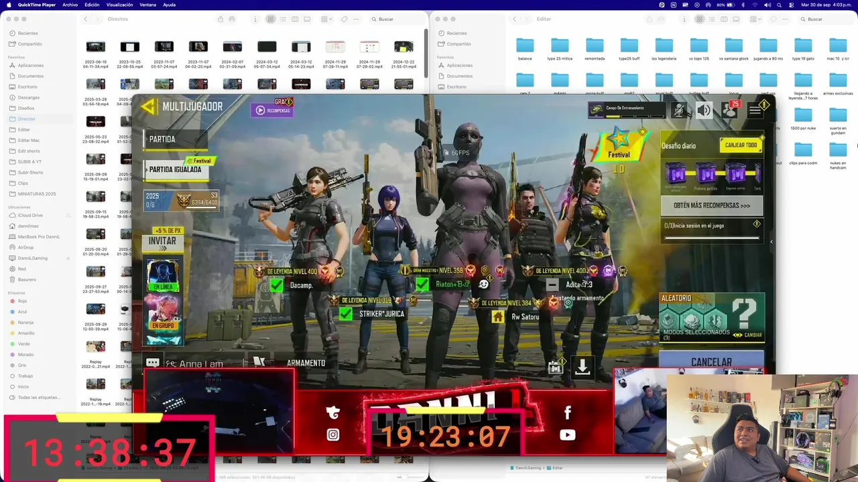
Task: Open the Visualización menu
Action: tap(119, 5)
